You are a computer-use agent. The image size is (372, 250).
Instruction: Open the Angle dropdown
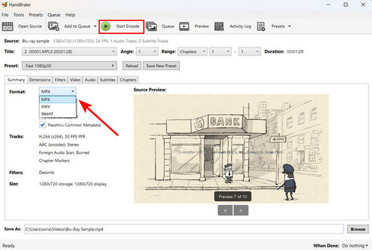point(147,51)
